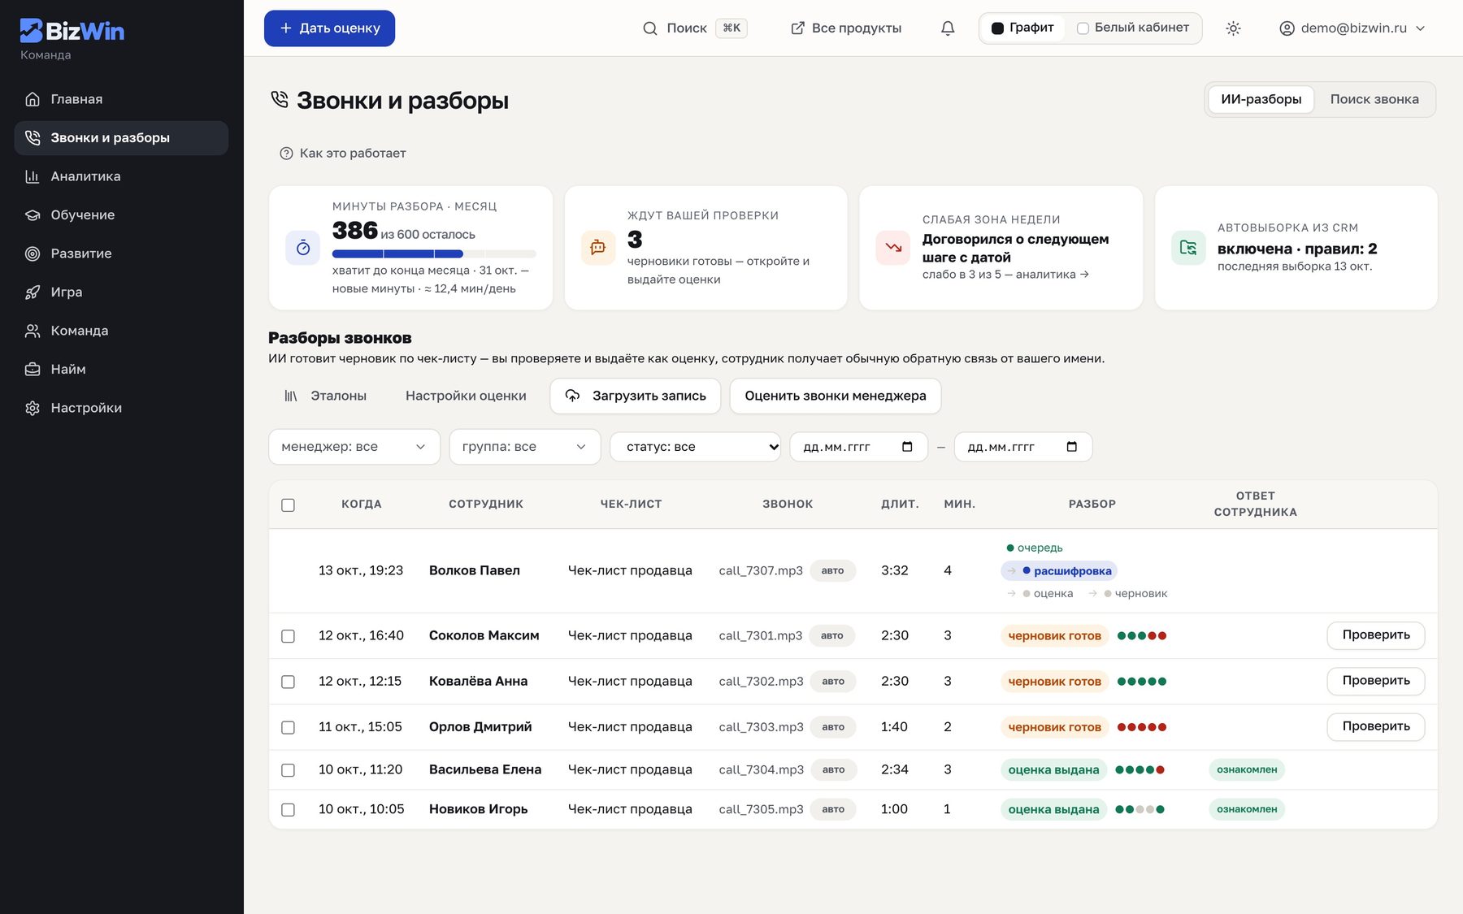Switch to the Поиск звонка tab
This screenshot has height=914, width=1463.
(x=1374, y=99)
